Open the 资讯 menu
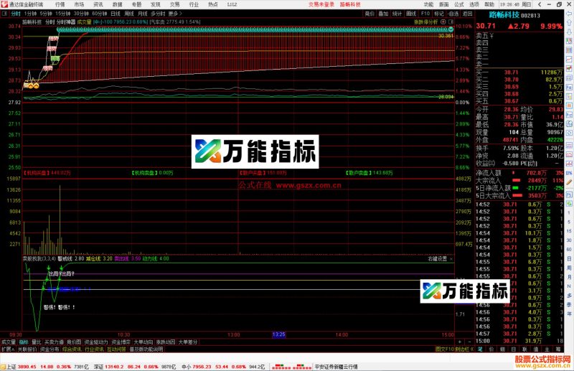Image resolution: width=574 pixels, height=371 pixels. [x=98, y=4]
